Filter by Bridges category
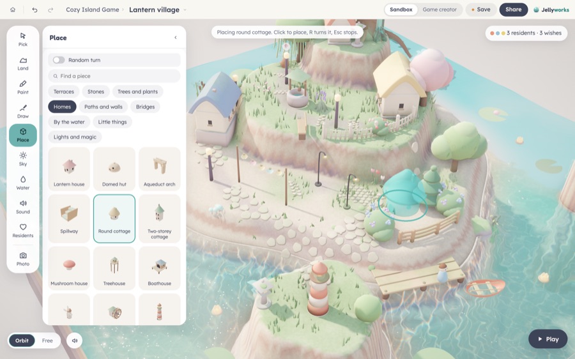 145,107
